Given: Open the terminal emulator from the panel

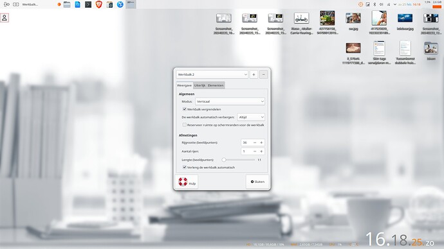Looking at the screenshot, I should tap(88, 4).
